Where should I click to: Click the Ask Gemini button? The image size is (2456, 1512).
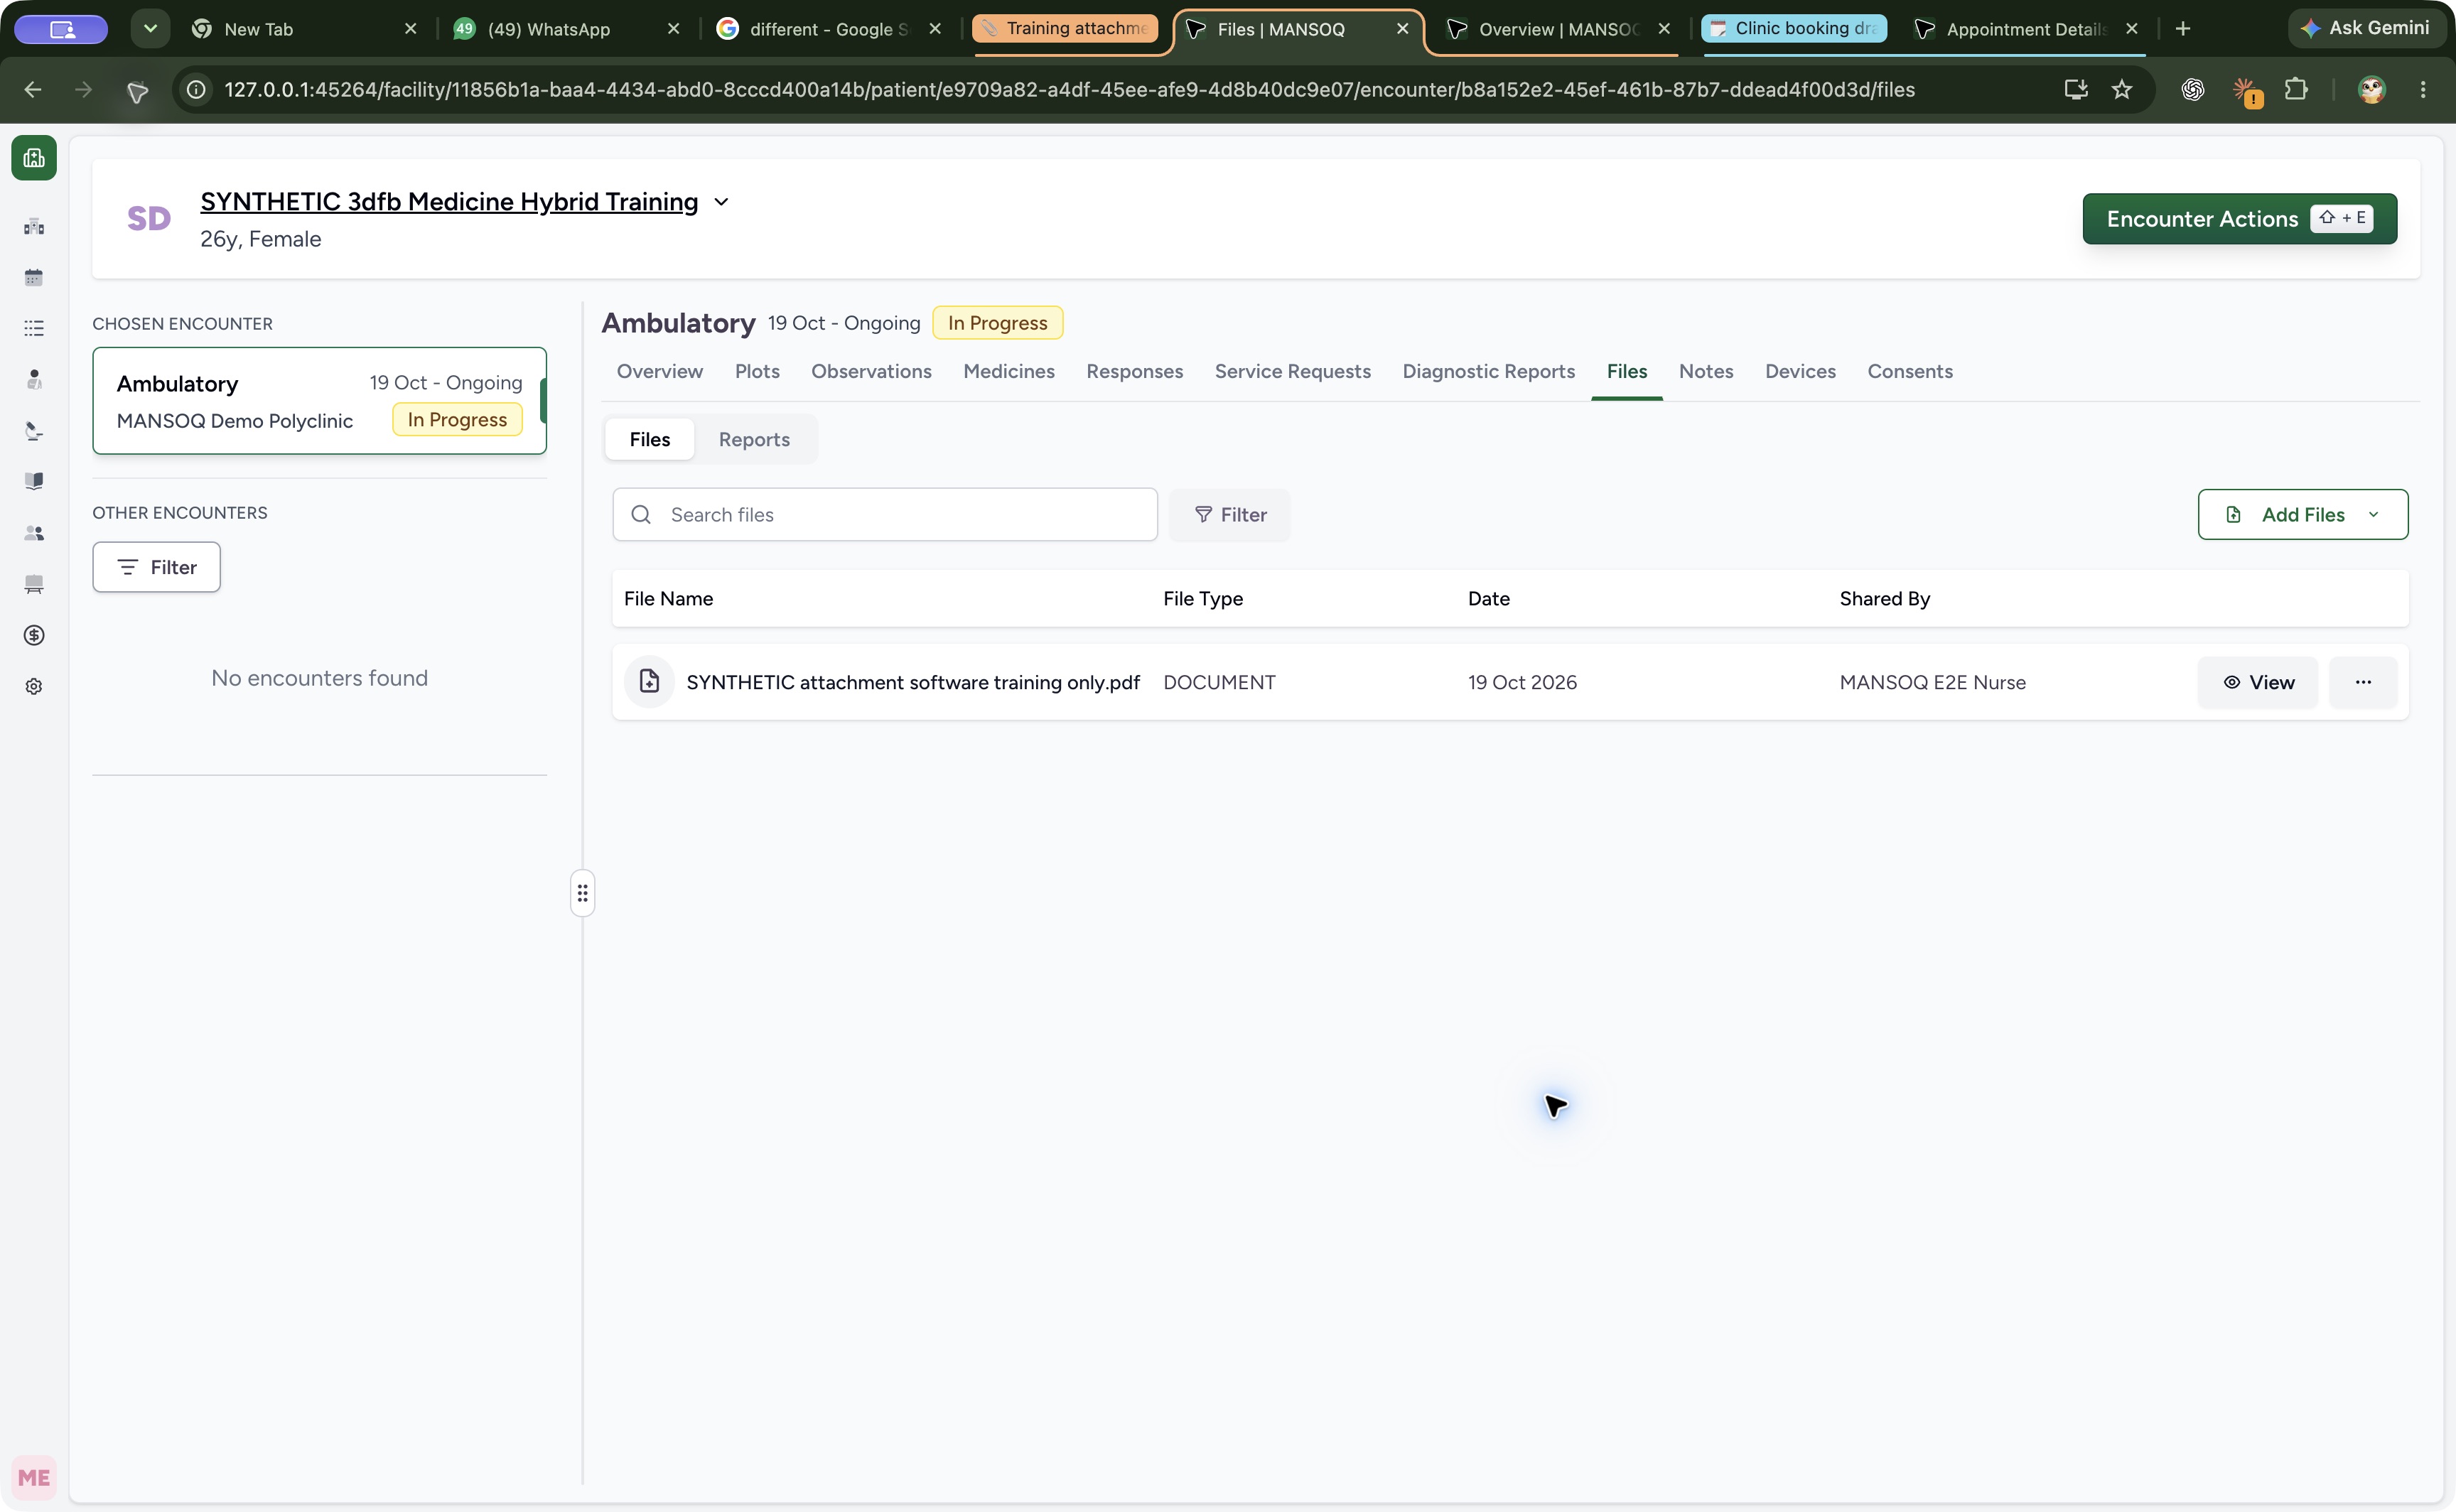point(2366,28)
